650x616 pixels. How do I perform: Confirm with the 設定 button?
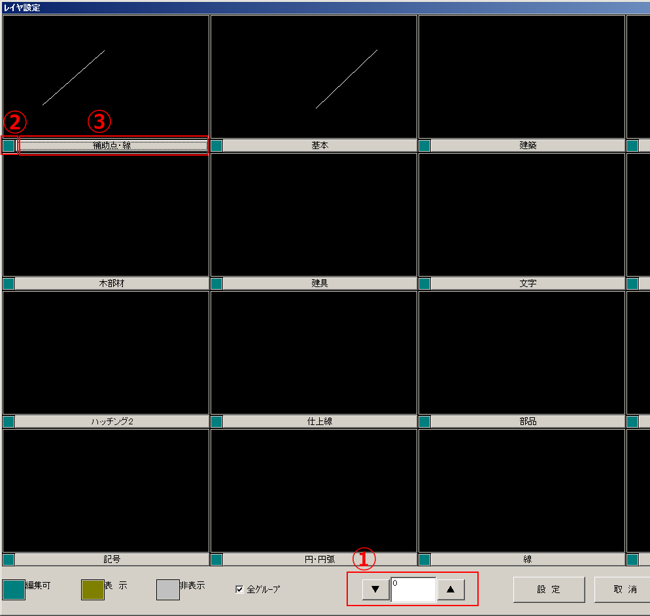click(549, 589)
